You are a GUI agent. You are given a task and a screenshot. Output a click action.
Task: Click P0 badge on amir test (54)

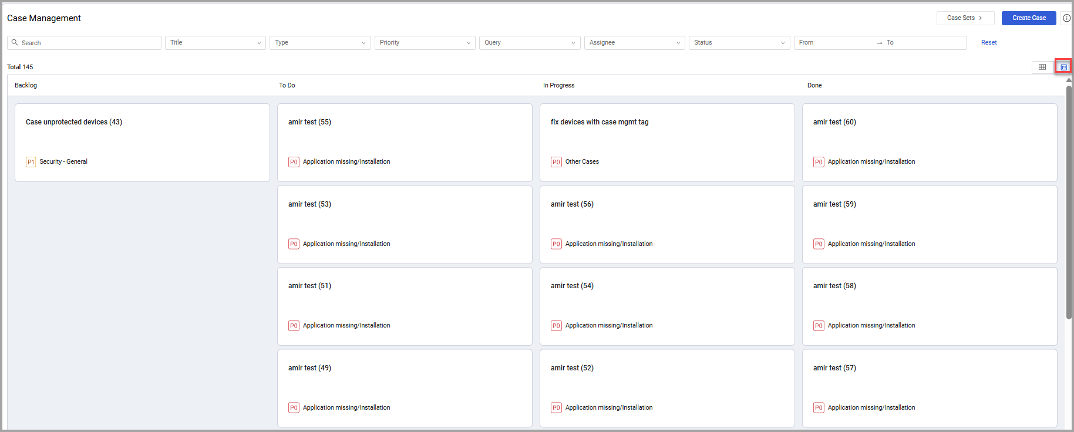tap(556, 326)
